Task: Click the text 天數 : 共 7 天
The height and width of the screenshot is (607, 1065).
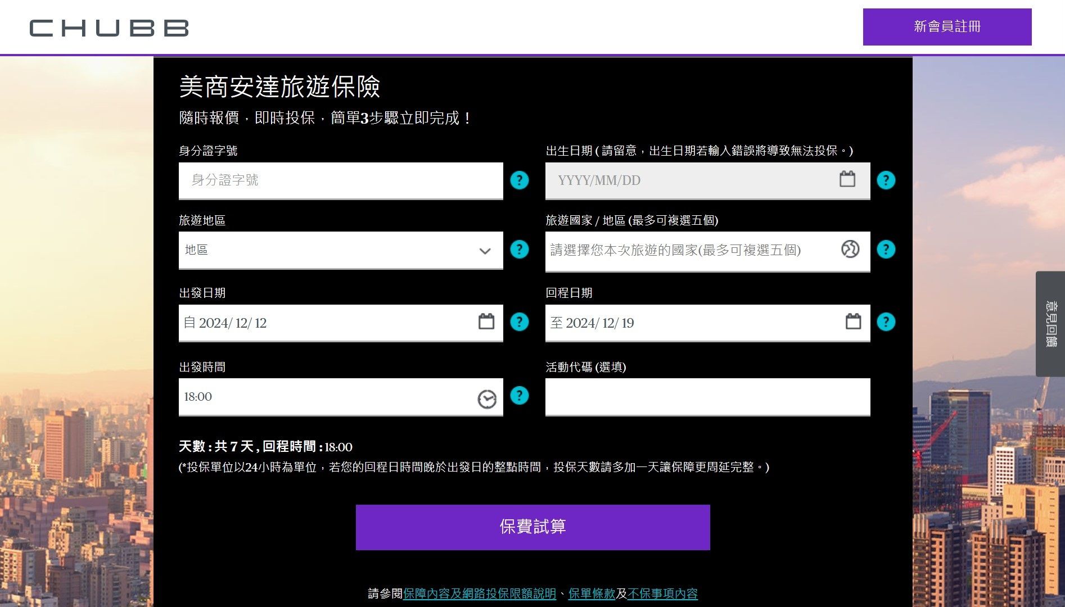Action: click(216, 447)
